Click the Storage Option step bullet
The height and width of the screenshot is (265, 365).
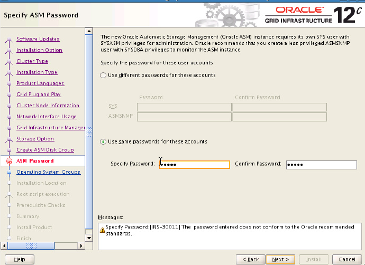point(9,139)
